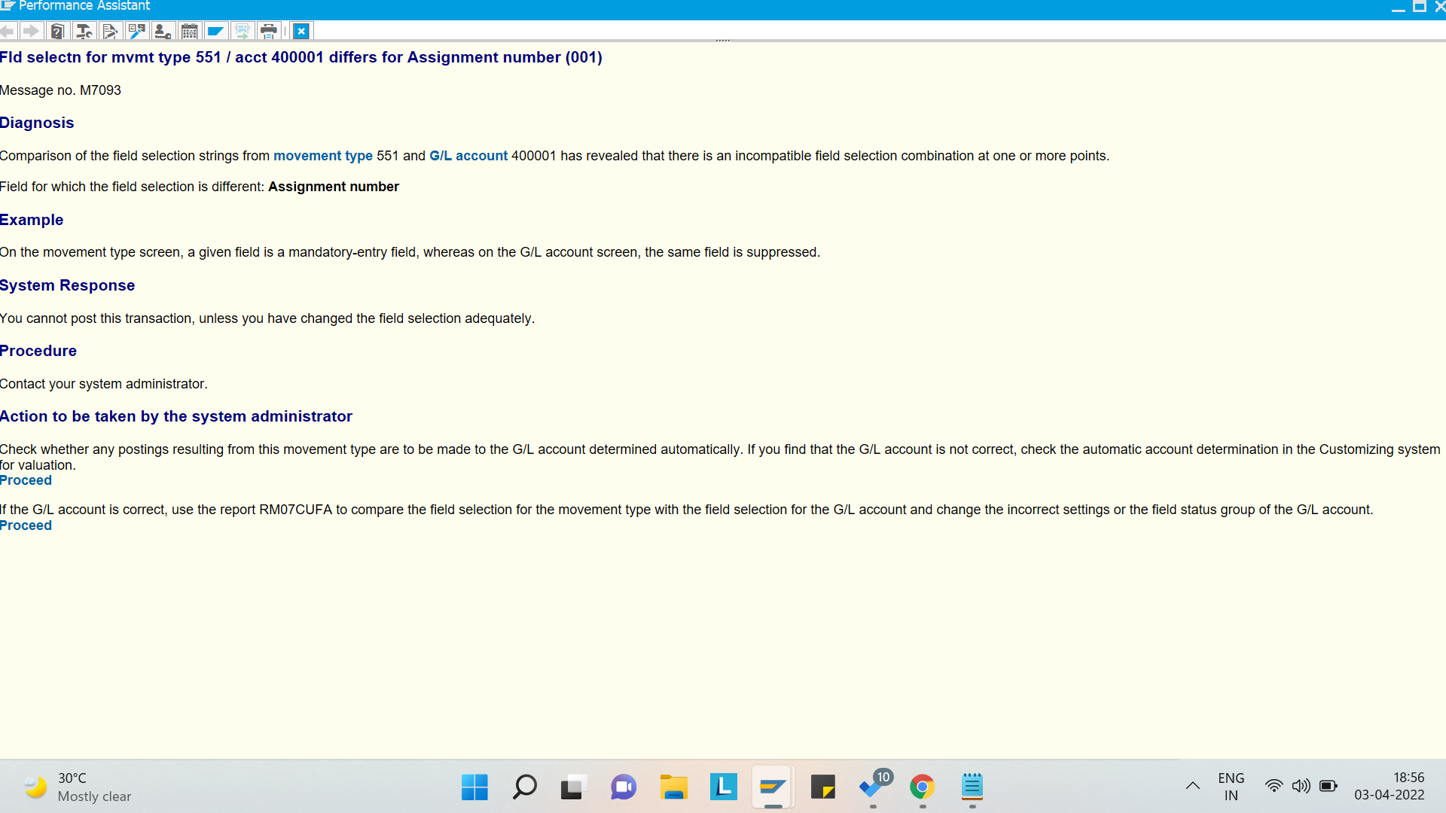Click the blue SAP Notes parallelogram icon
The width and height of the screenshot is (1446, 813).
[x=215, y=31]
